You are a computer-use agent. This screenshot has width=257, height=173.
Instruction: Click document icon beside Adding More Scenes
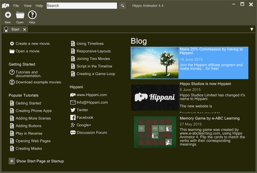[12, 118]
